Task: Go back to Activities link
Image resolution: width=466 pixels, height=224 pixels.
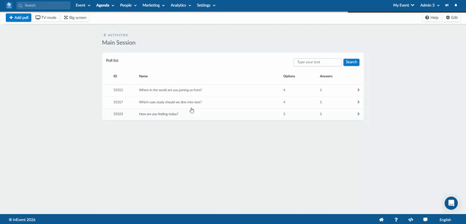Action: [115, 35]
